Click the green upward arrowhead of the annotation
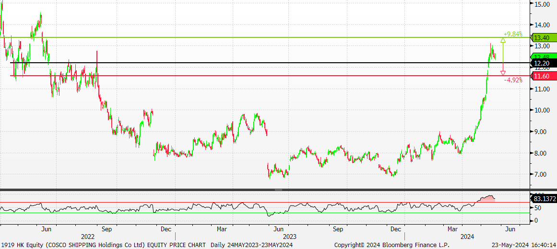 point(503,40)
